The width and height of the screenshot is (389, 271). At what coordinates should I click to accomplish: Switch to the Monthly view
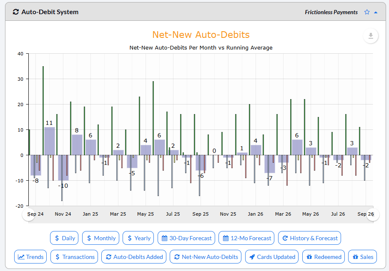pyautogui.click(x=101, y=238)
